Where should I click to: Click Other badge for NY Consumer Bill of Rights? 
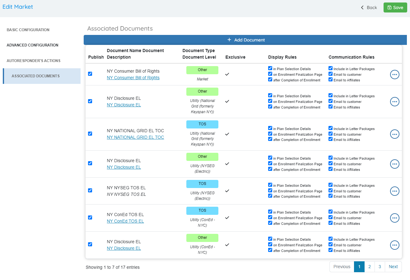click(202, 70)
